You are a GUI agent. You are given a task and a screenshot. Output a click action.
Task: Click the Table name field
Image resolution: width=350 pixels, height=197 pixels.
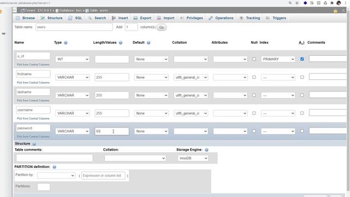(x=74, y=27)
